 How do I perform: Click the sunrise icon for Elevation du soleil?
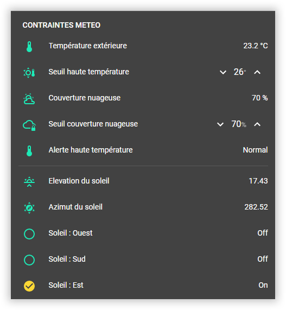29,182
